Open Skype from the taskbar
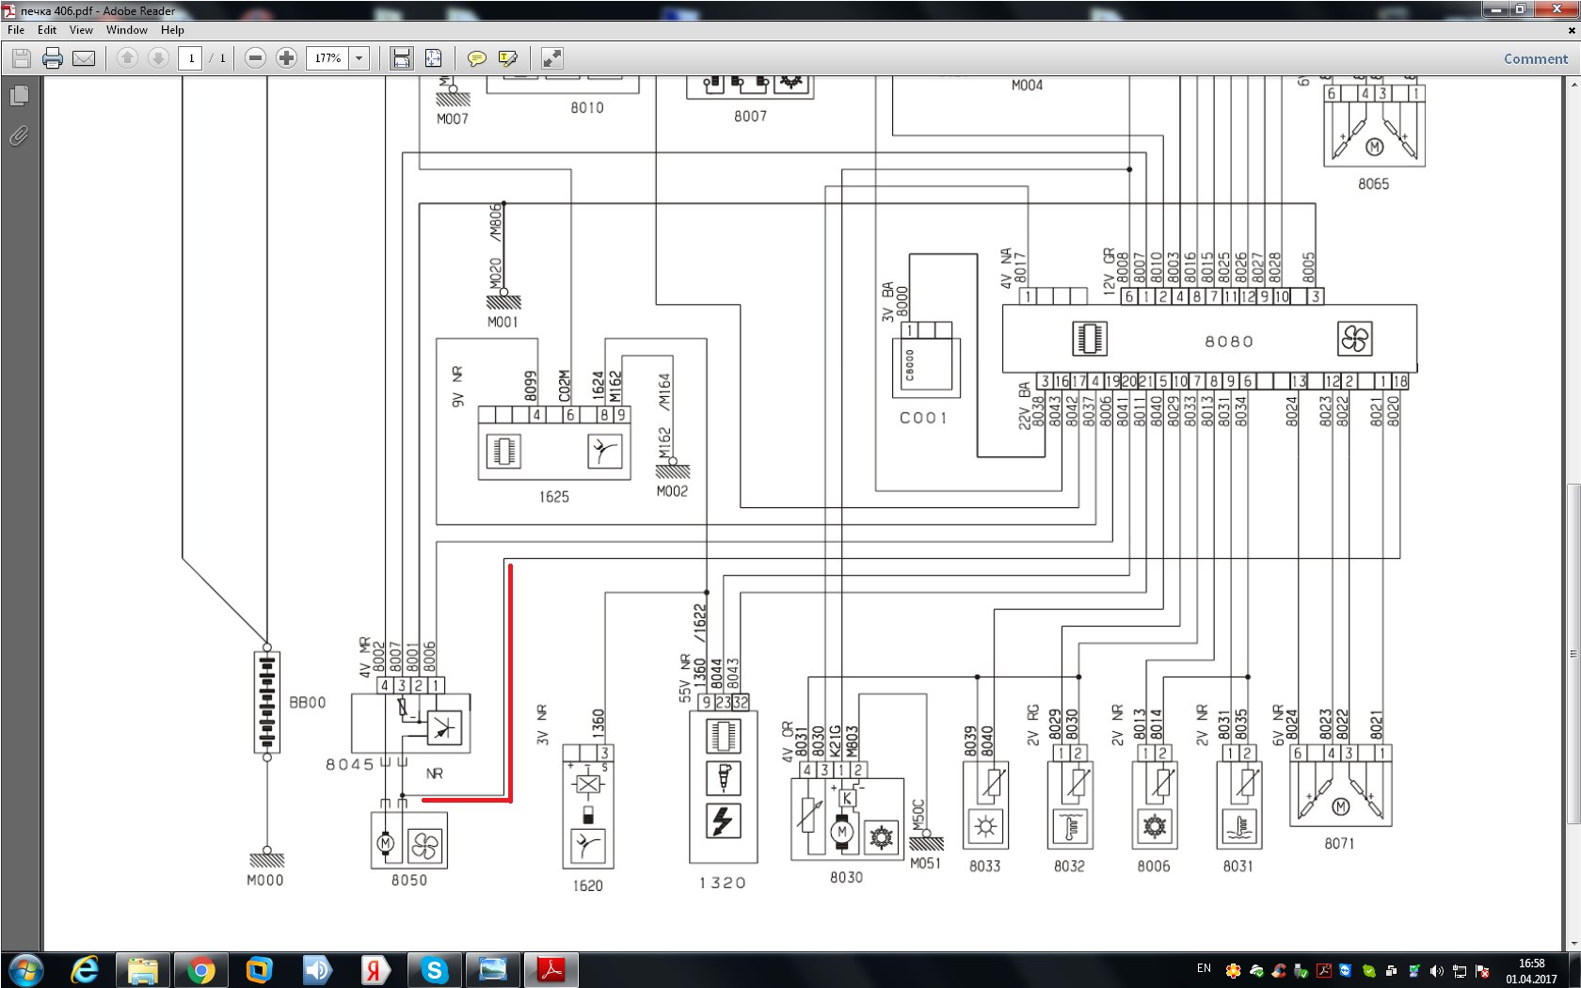This screenshot has height=988, width=1581. tap(434, 969)
